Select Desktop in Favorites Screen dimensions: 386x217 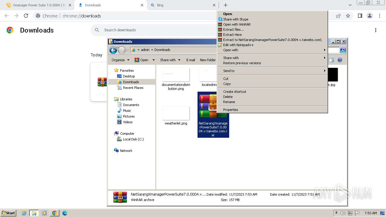pyautogui.click(x=129, y=76)
